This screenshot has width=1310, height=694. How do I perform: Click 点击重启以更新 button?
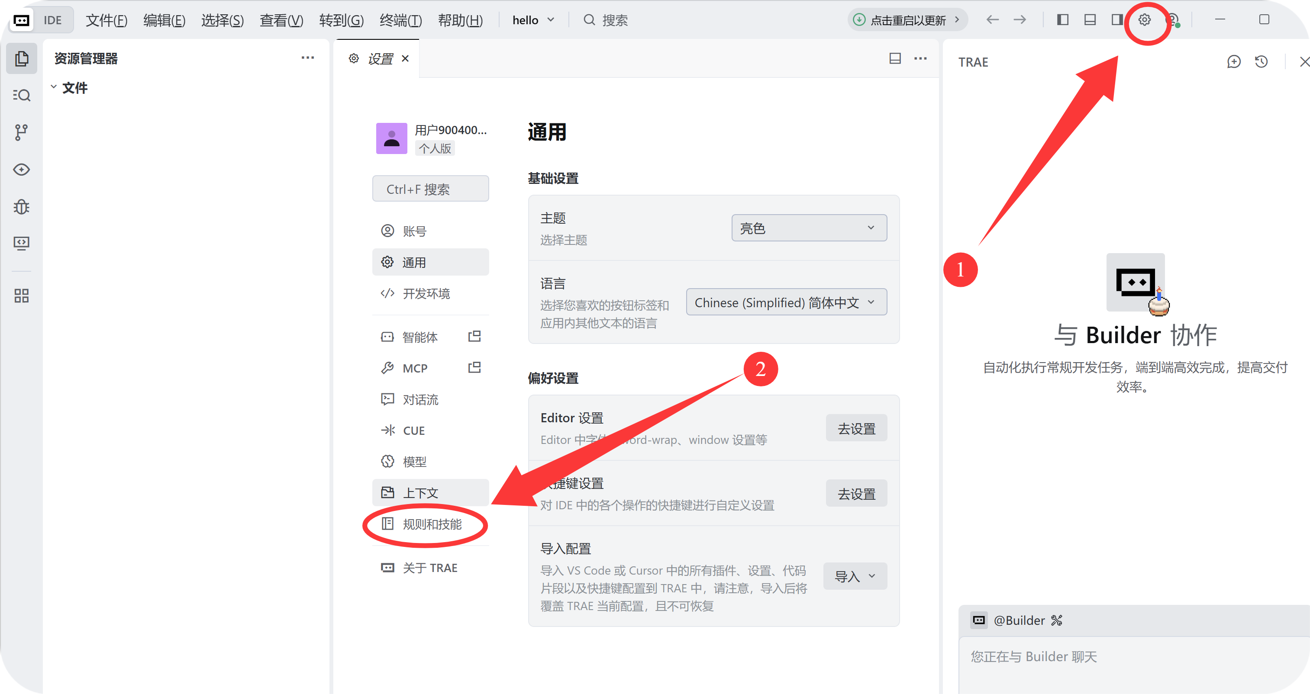(907, 20)
